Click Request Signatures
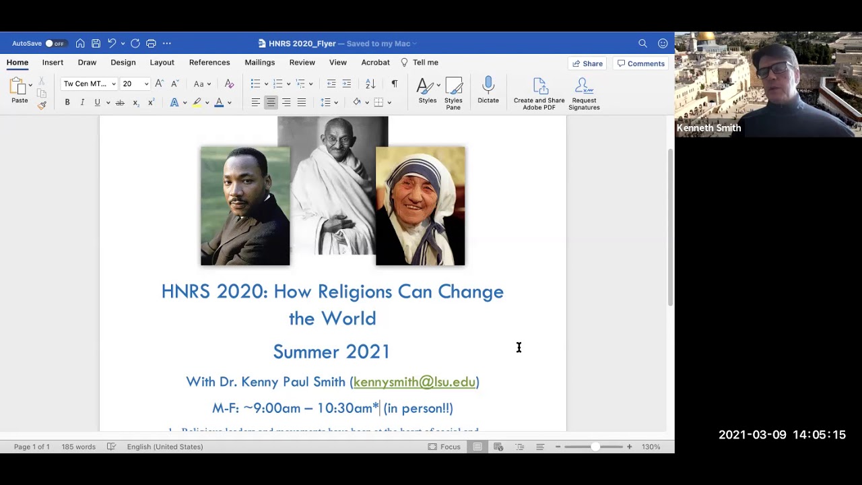 pyautogui.click(x=584, y=94)
